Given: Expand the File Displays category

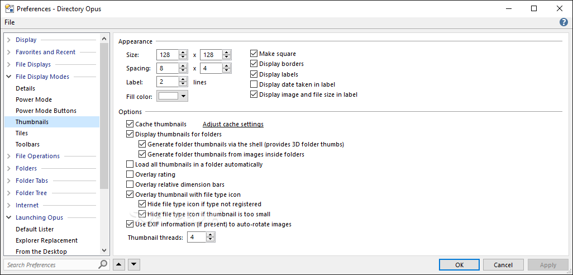Looking at the screenshot, I should [9, 64].
